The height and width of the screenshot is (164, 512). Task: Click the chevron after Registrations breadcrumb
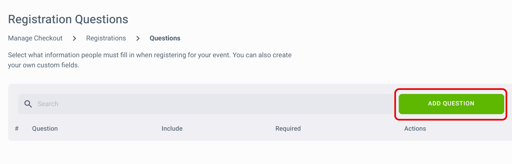click(138, 38)
